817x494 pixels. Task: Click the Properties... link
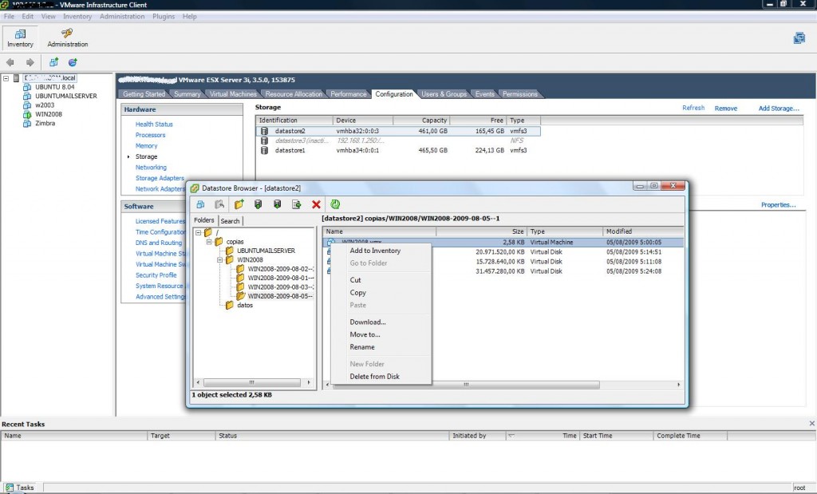tap(779, 205)
